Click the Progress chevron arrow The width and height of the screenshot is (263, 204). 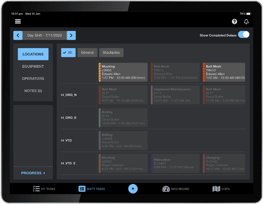pos(44,173)
